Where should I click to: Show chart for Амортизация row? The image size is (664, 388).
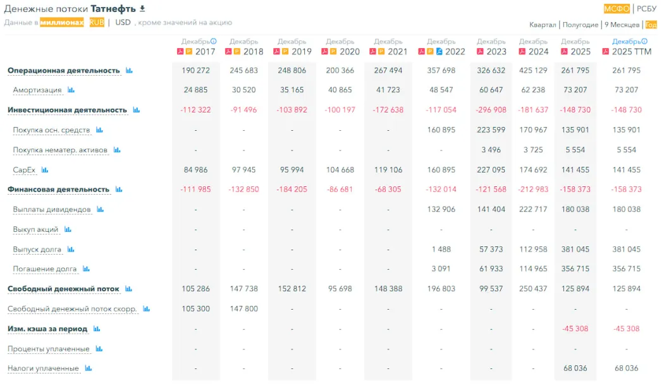click(71, 90)
